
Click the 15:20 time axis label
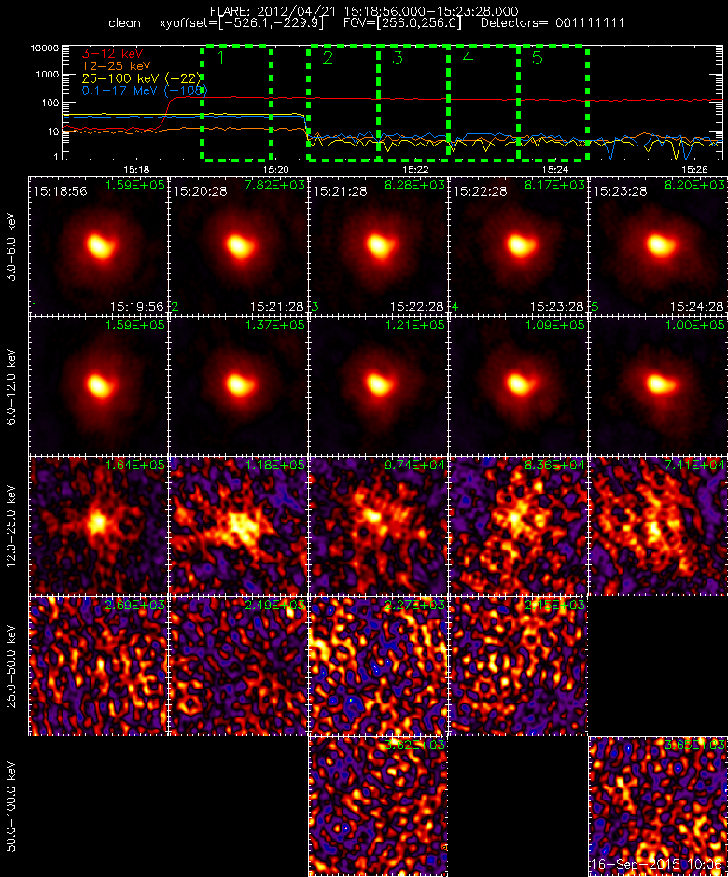point(276,169)
